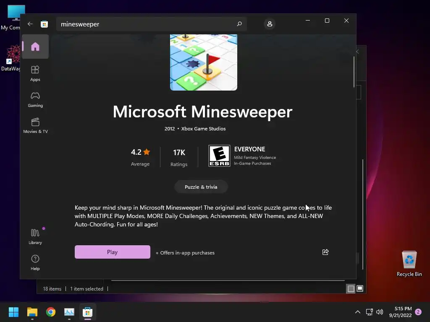430x322 pixels.
Task: Maximize the Microsoft Store window
Action: 327,21
